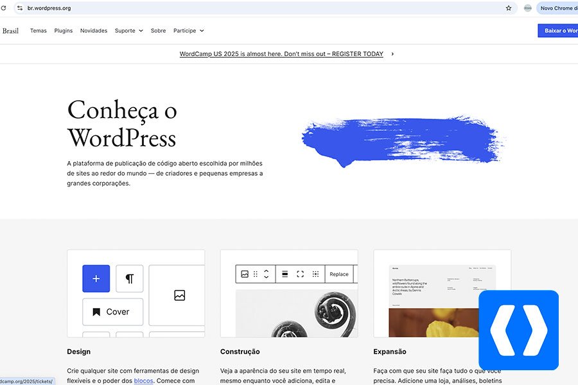Click the move up arrow in block toolbar
The width and height of the screenshot is (578, 385).
[266, 271]
